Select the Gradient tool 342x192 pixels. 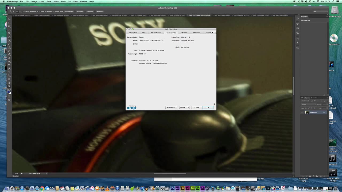tap(9, 58)
